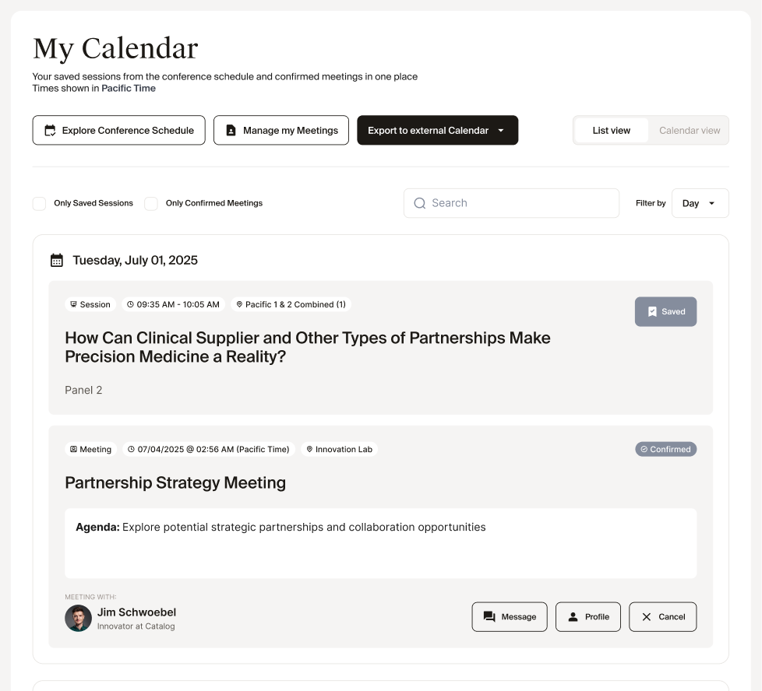Toggle the Saved state of the Precision Medicine session
762x691 pixels.
pyautogui.click(x=665, y=311)
